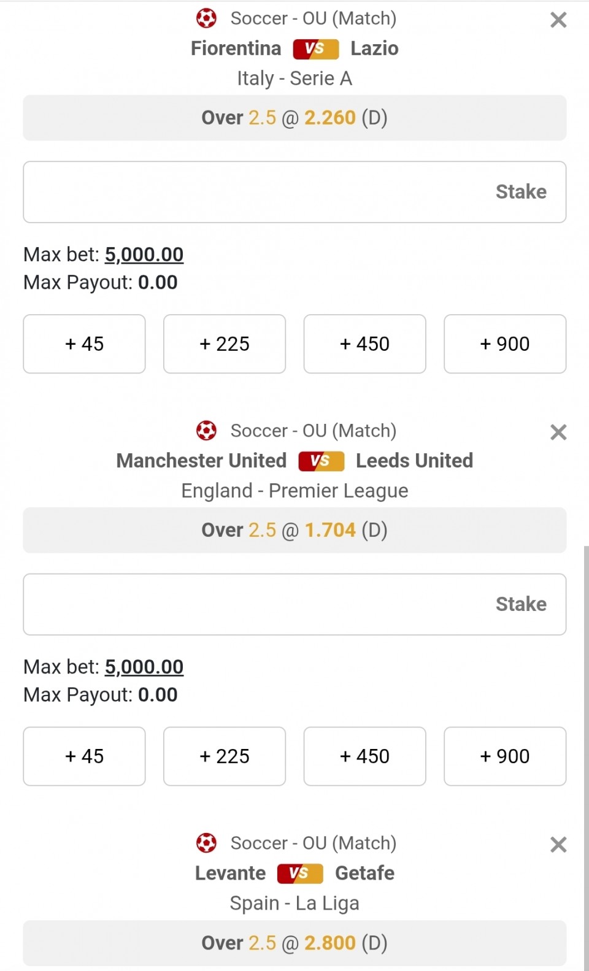Add 45 to Manchester United bet stake

click(84, 756)
